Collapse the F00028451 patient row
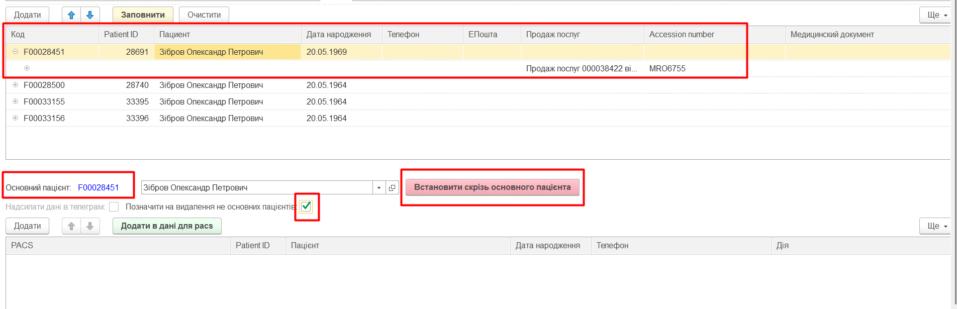957x309 pixels. click(x=16, y=52)
